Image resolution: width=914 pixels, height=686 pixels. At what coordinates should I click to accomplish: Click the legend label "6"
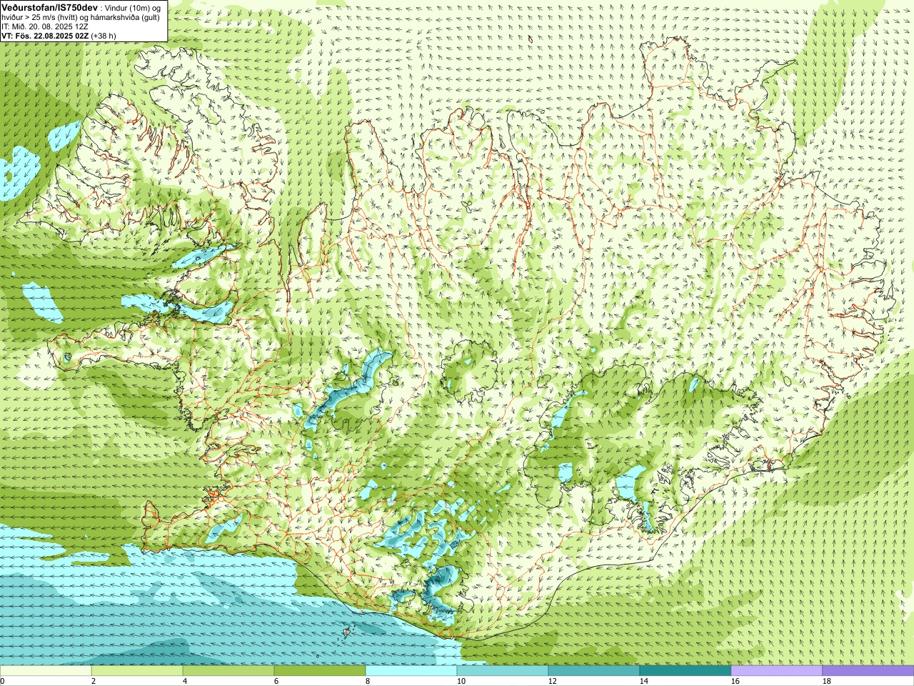(276, 681)
